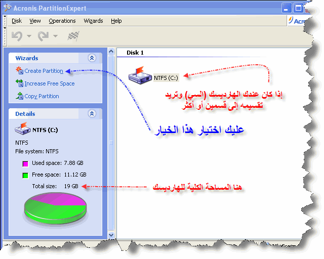
Task: Click the Increase Free Space wizard icon
Action: [x=19, y=83]
